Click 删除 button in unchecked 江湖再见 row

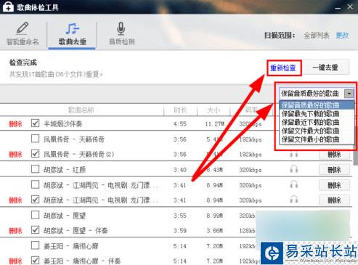tap(334, 185)
